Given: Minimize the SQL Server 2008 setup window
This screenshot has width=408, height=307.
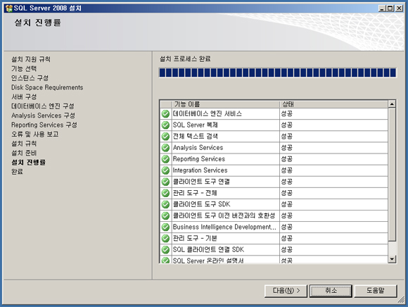Looking at the screenshot, I should pyautogui.click(x=382, y=8).
